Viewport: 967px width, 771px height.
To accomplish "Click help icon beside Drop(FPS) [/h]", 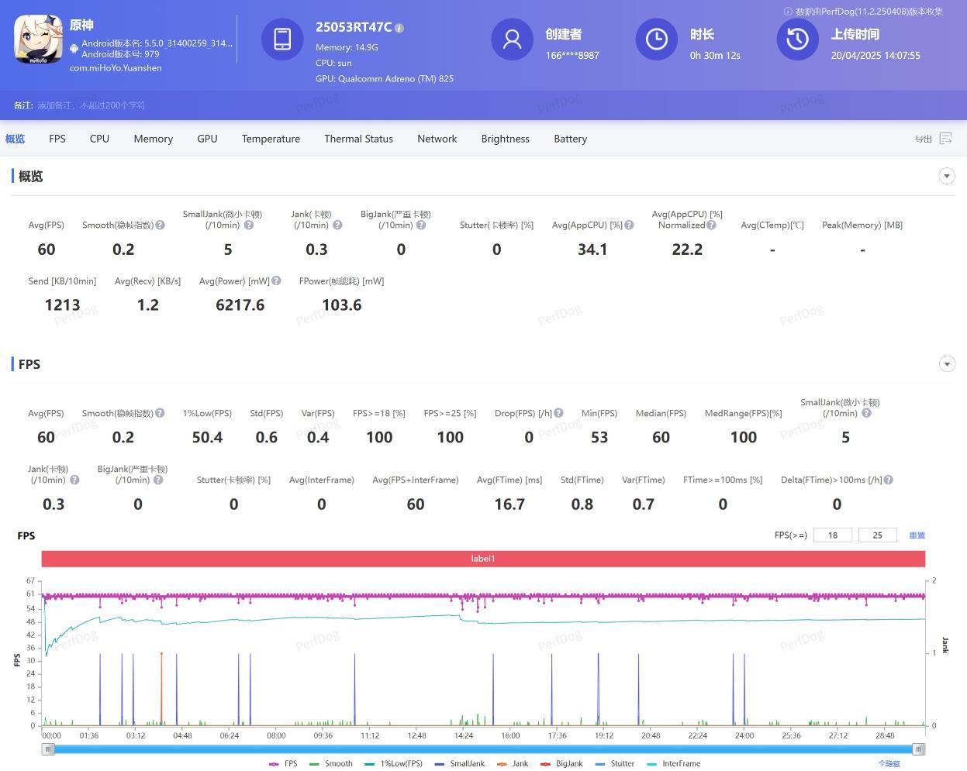I will point(558,413).
